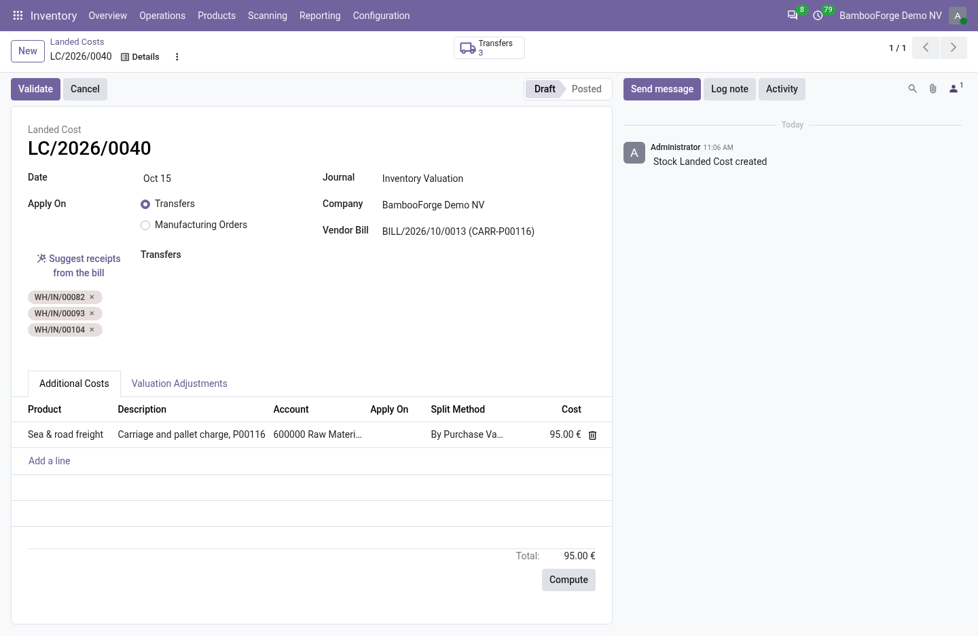Open the Products menu
This screenshot has height=636, width=978.
[x=217, y=16]
